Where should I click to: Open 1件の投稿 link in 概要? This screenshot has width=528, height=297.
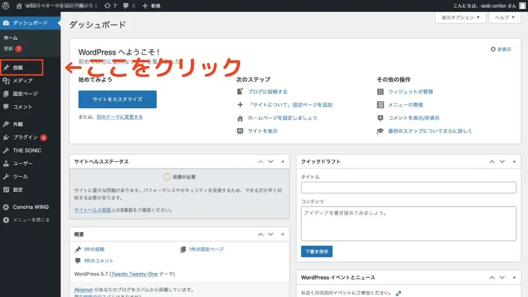pyautogui.click(x=94, y=249)
